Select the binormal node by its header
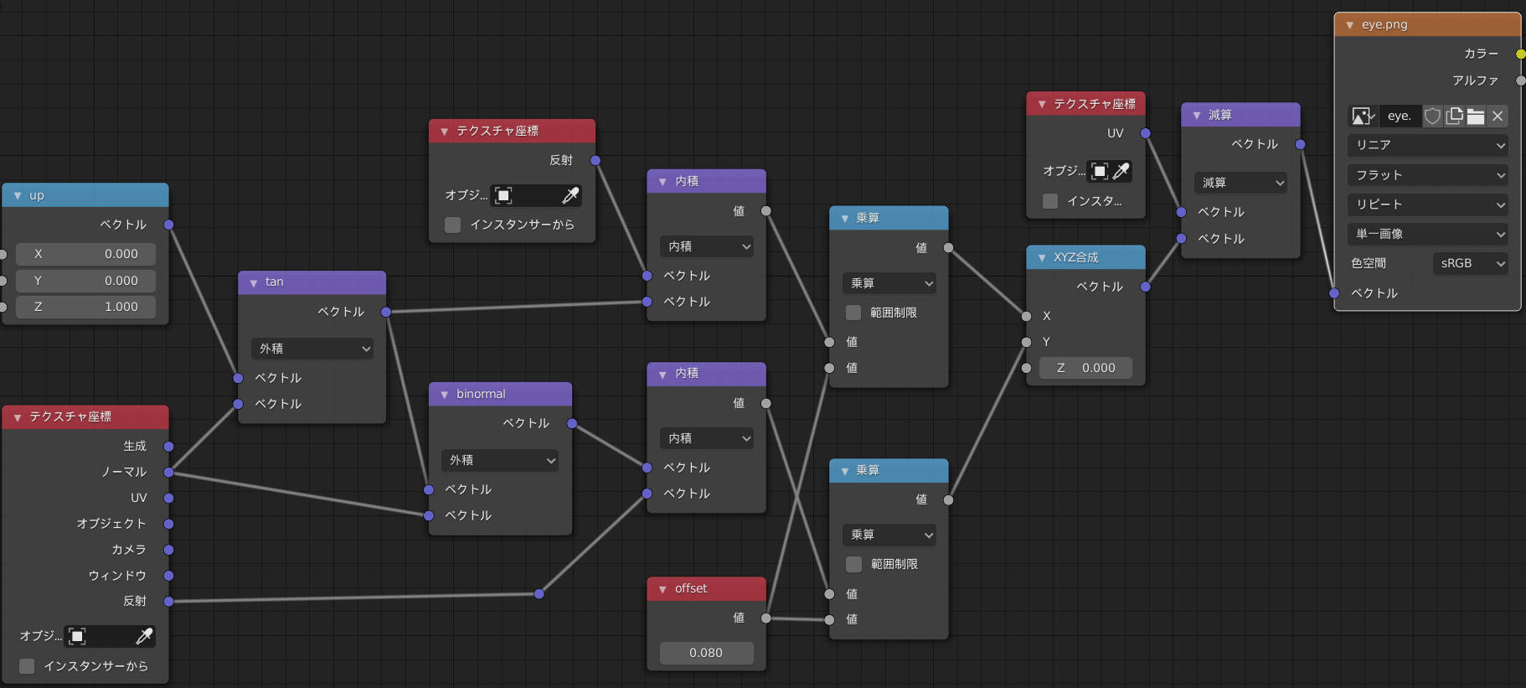Viewport: 1526px width, 688px height. pyautogui.click(x=500, y=394)
